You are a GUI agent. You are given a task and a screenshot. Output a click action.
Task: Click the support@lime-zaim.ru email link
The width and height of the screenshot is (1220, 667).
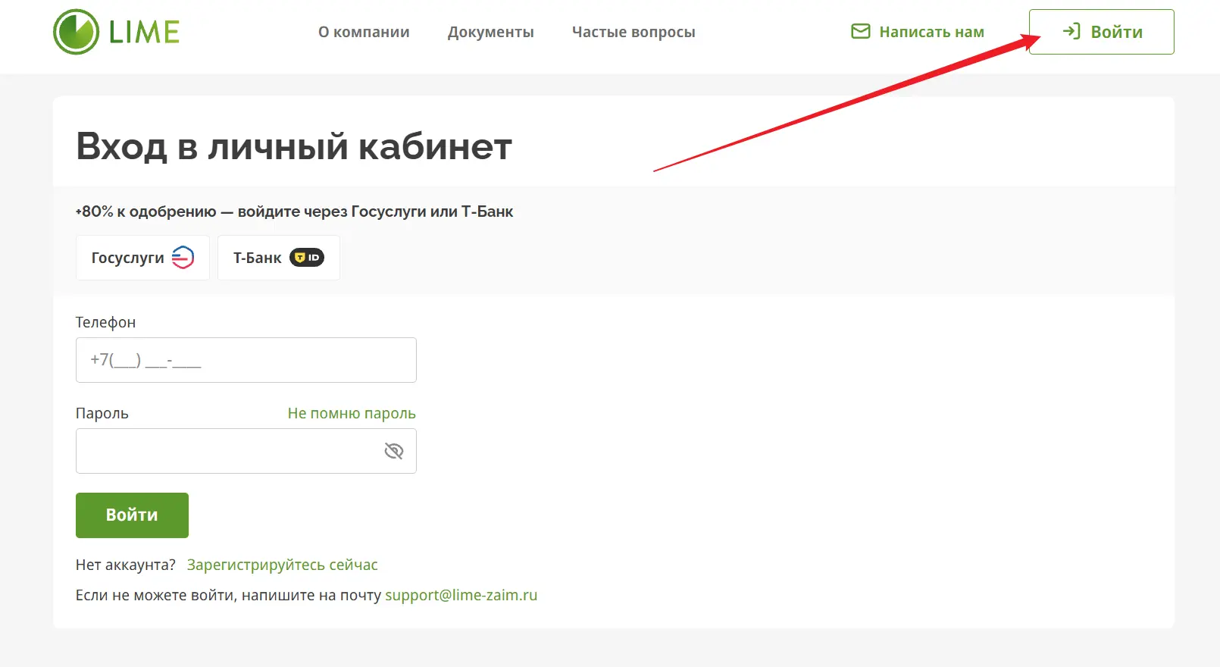[461, 595]
